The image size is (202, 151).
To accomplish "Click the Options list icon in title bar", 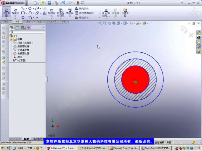I will 82,3.
